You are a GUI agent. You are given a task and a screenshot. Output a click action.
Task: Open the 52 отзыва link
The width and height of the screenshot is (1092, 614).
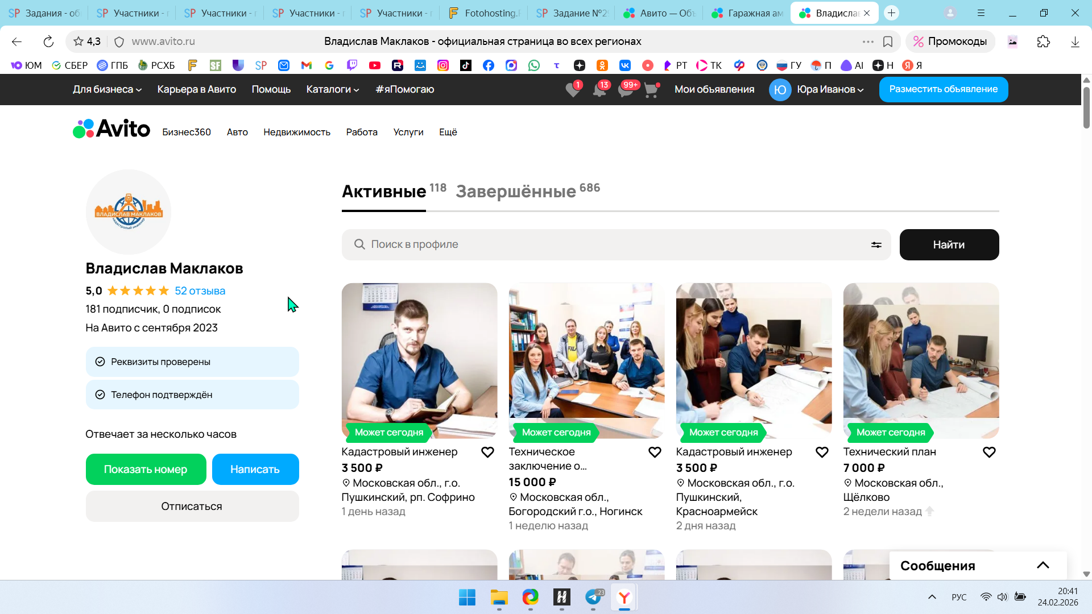pos(200,291)
